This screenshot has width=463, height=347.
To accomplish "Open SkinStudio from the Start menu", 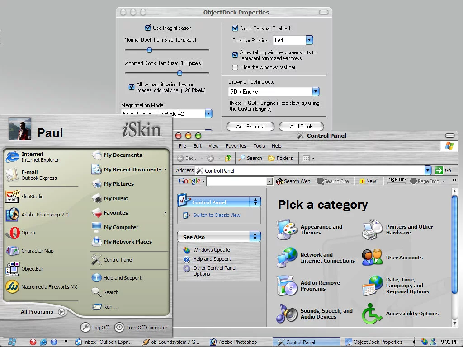I will tap(13, 197).
